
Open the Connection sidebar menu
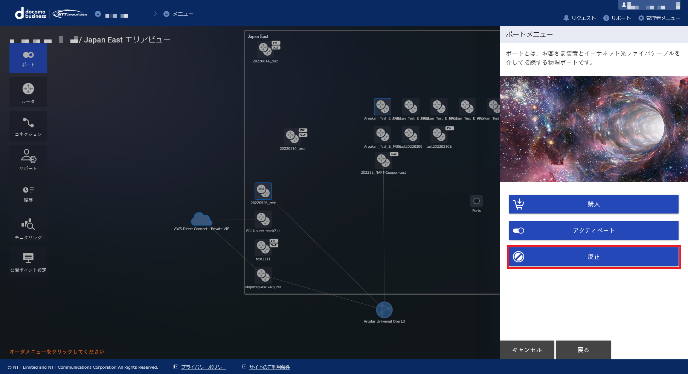tap(28, 126)
